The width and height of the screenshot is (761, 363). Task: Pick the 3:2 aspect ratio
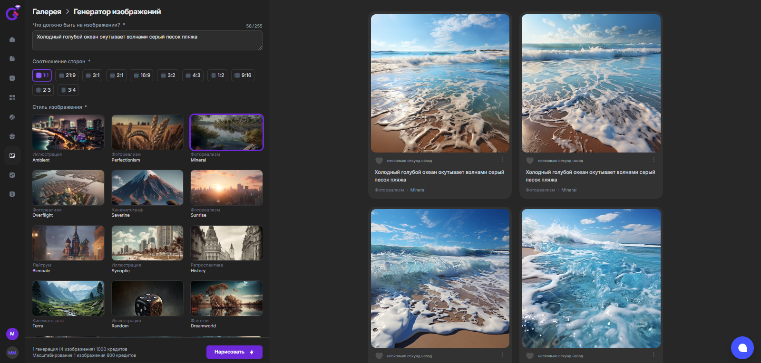point(167,75)
